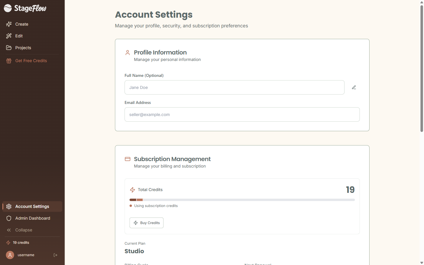The image size is (424, 265).
Task: Click the 'Account Settings' page heading
Action: [154, 15]
